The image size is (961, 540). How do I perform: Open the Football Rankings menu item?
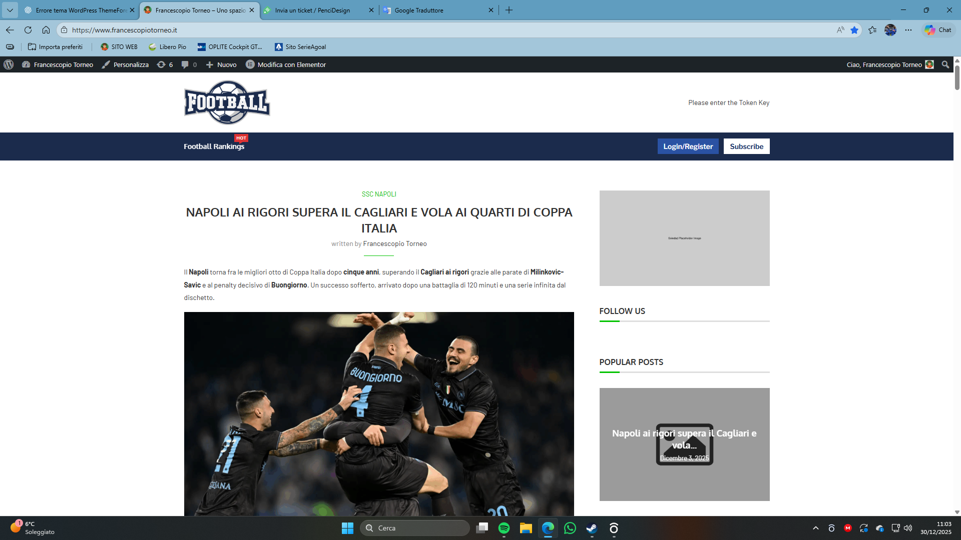click(x=214, y=146)
